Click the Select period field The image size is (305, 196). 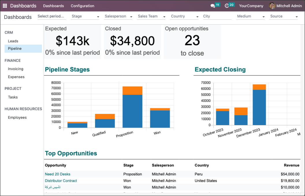[51, 17]
